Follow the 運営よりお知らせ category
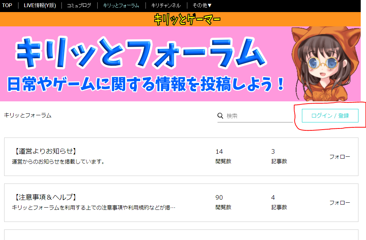 coord(340,157)
